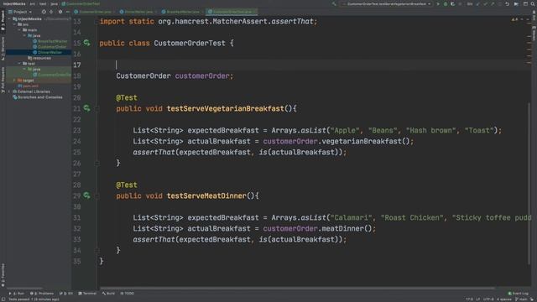Select CustomerOrder class in the project tree
This screenshot has height=302, width=537.
coord(50,47)
